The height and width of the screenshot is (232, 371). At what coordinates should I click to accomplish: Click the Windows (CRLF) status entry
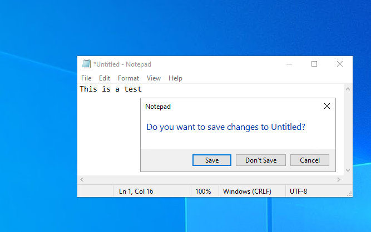[247, 191]
